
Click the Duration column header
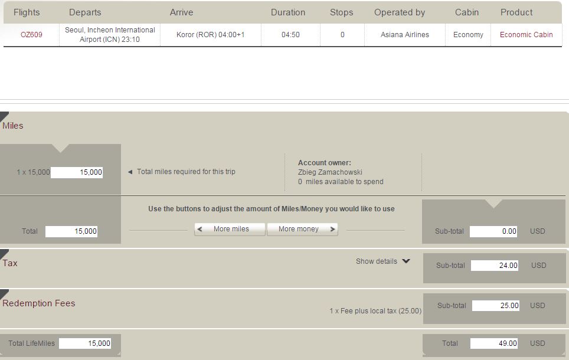click(x=288, y=12)
